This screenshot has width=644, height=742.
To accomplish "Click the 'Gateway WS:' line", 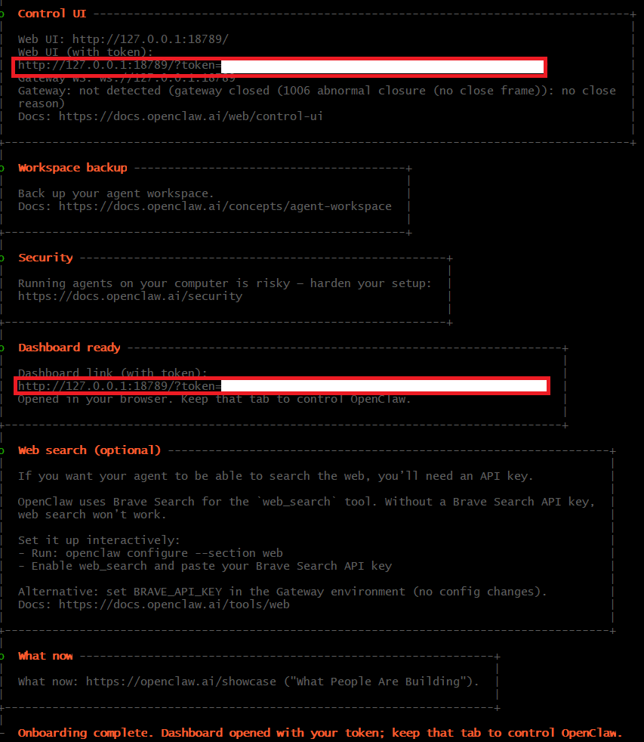I will [x=127, y=78].
